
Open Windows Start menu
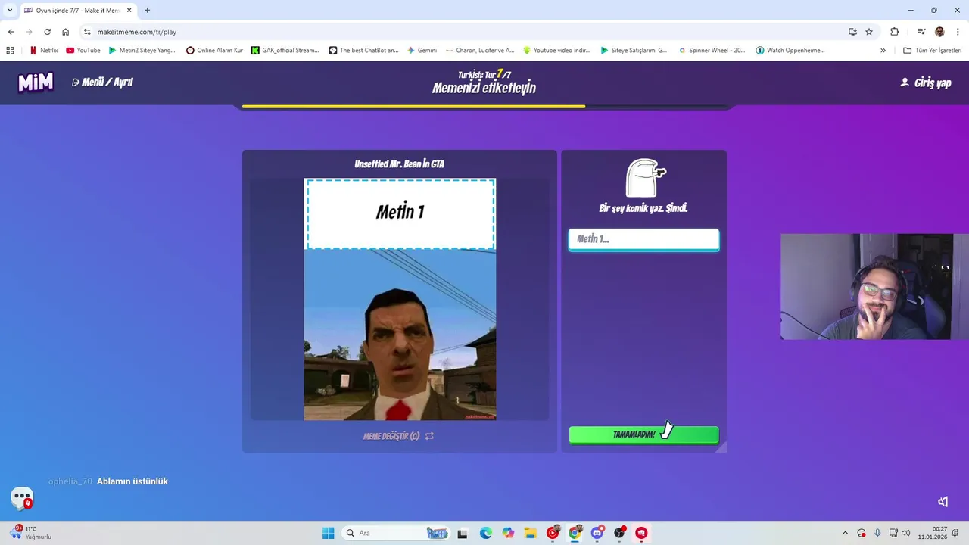pyautogui.click(x=328, y=533)
